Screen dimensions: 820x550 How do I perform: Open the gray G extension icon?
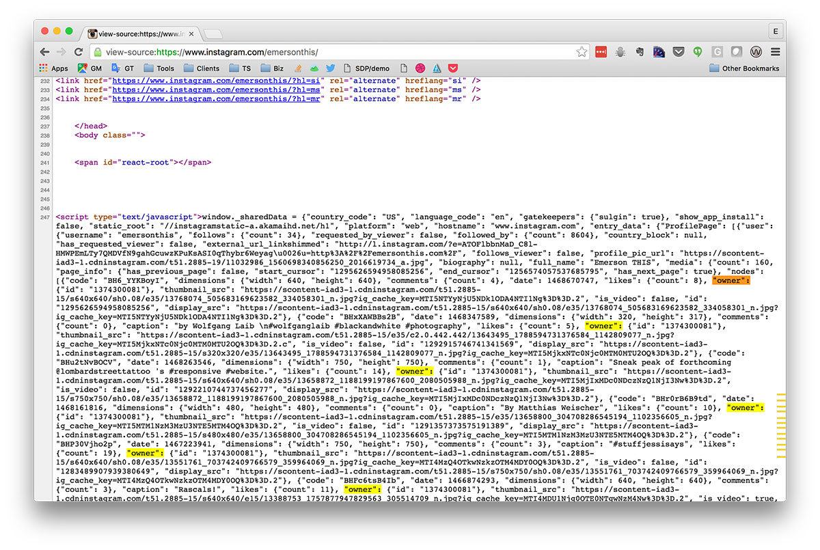coord(717,52)
